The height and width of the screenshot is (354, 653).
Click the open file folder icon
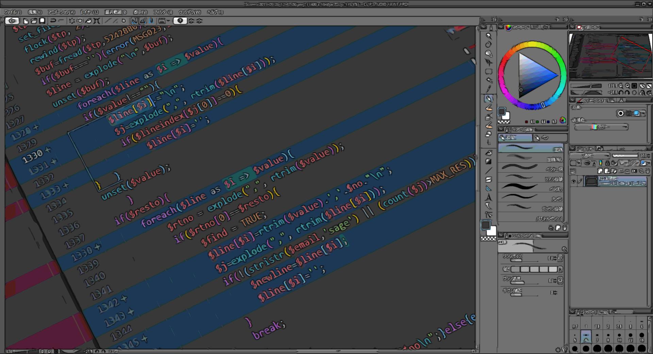[x=34, y=21]
